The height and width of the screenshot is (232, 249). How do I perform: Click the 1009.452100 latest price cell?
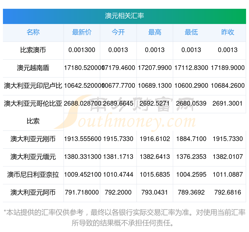(x=82, y=175)
